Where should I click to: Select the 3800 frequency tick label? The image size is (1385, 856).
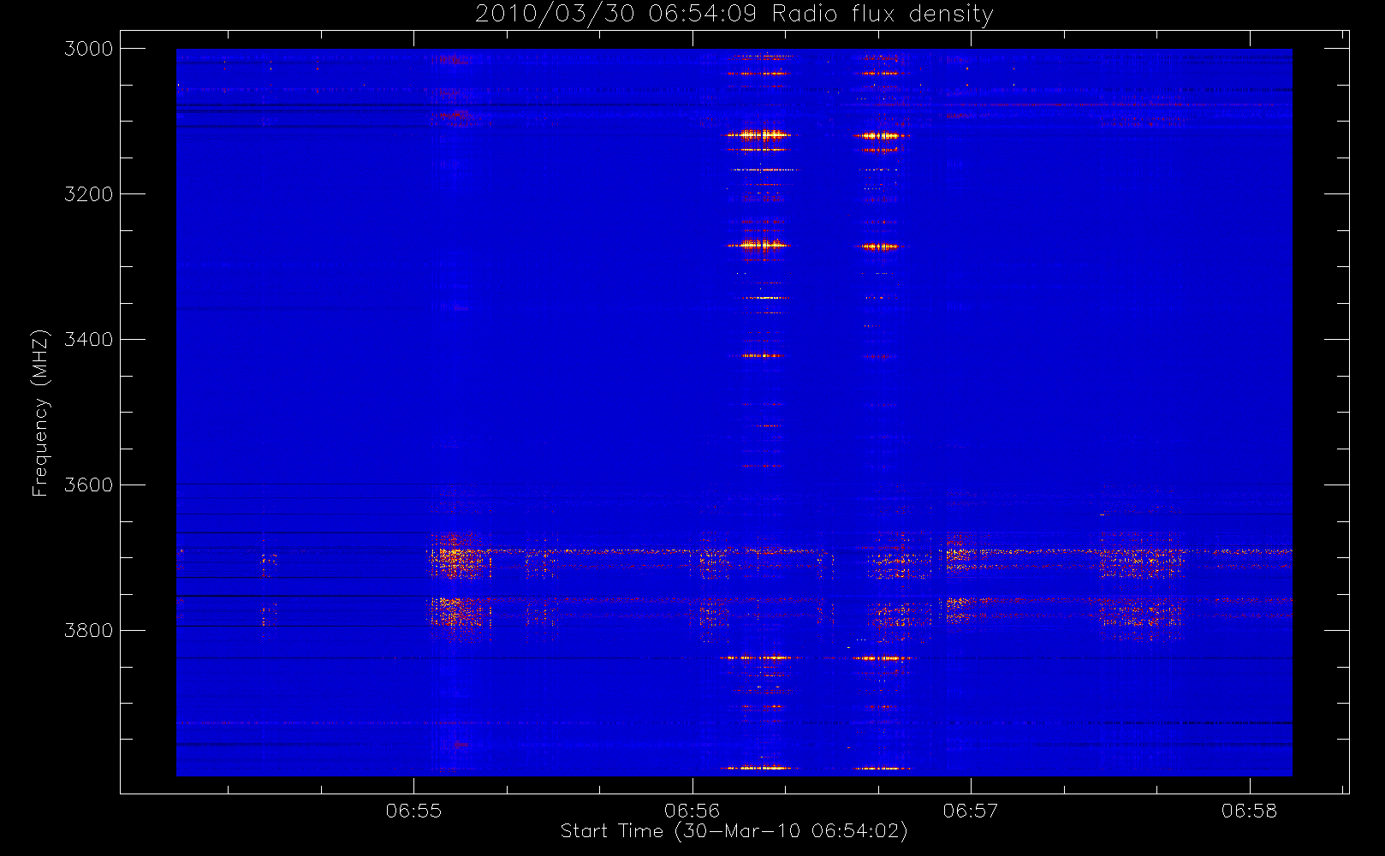click(89, 631)
